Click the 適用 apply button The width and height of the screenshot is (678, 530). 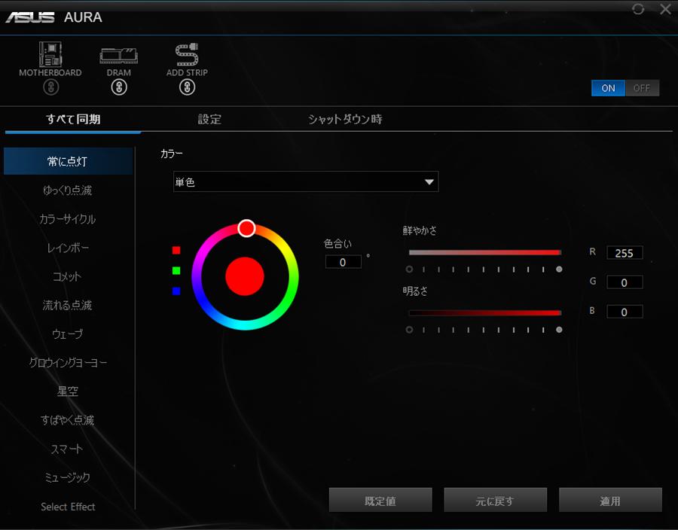click(610, 500)
